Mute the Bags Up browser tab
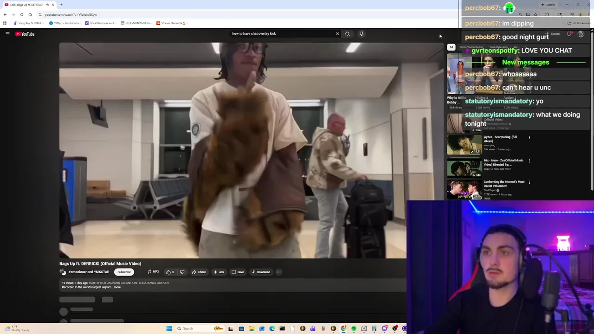 point(47,5)
